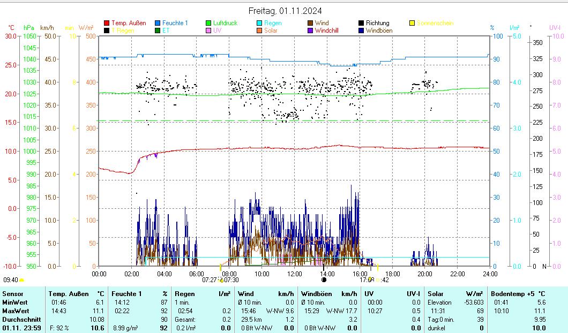Click the 07:30 sunrise time marker
This screenshot has height=333, width=568.
(x=231, y=279)
